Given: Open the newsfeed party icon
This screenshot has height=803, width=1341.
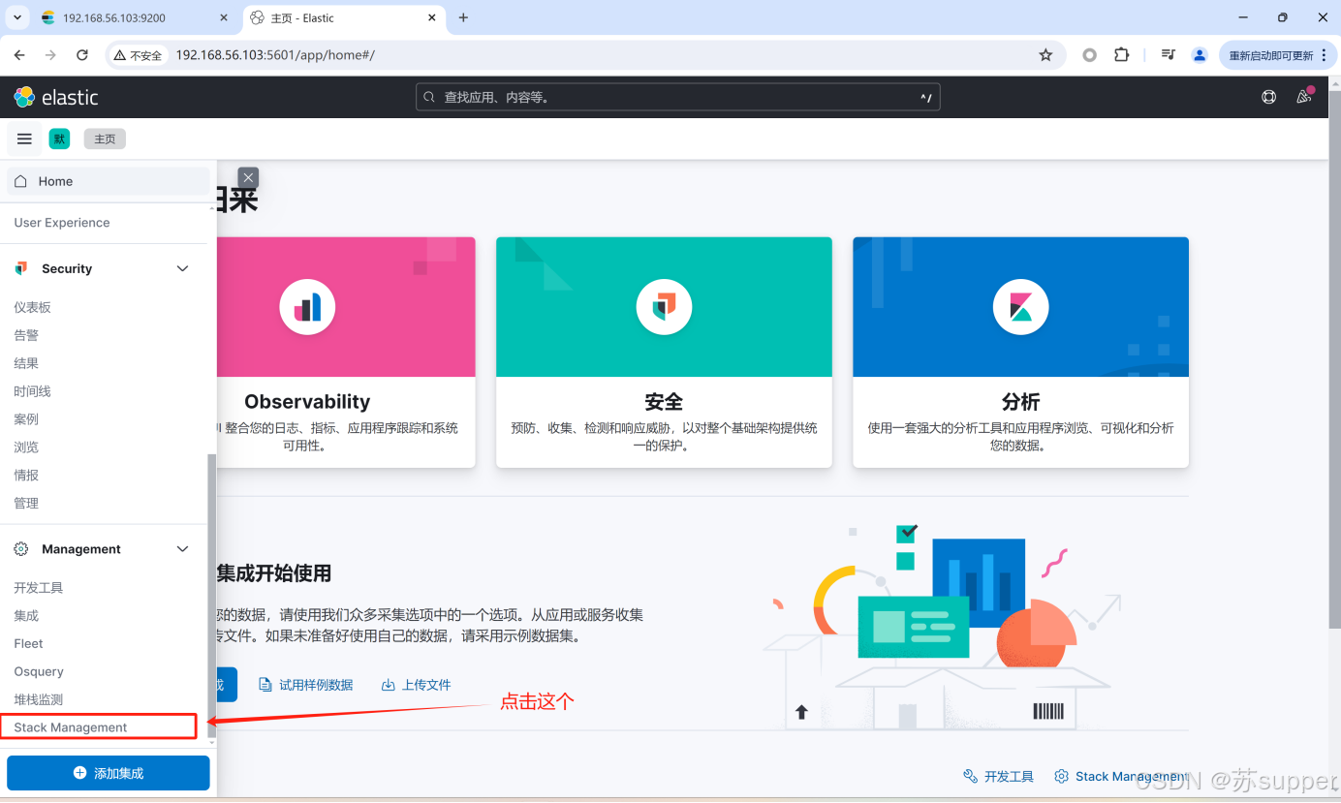Looking at the screenshot, I should (x=1304, y=97).
